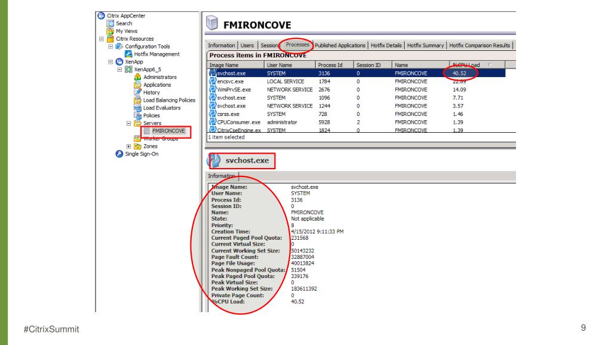This screenshot has height=345, width=611.
Task: Click the FMIRONCOVE server header icon
Action: coord(211,23)
